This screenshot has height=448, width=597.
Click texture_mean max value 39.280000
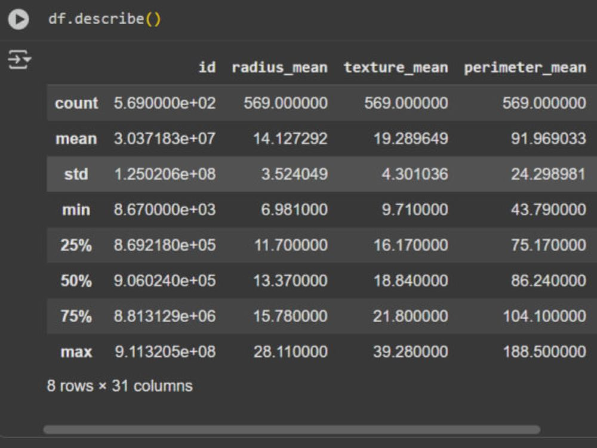[x=411, y=352]
